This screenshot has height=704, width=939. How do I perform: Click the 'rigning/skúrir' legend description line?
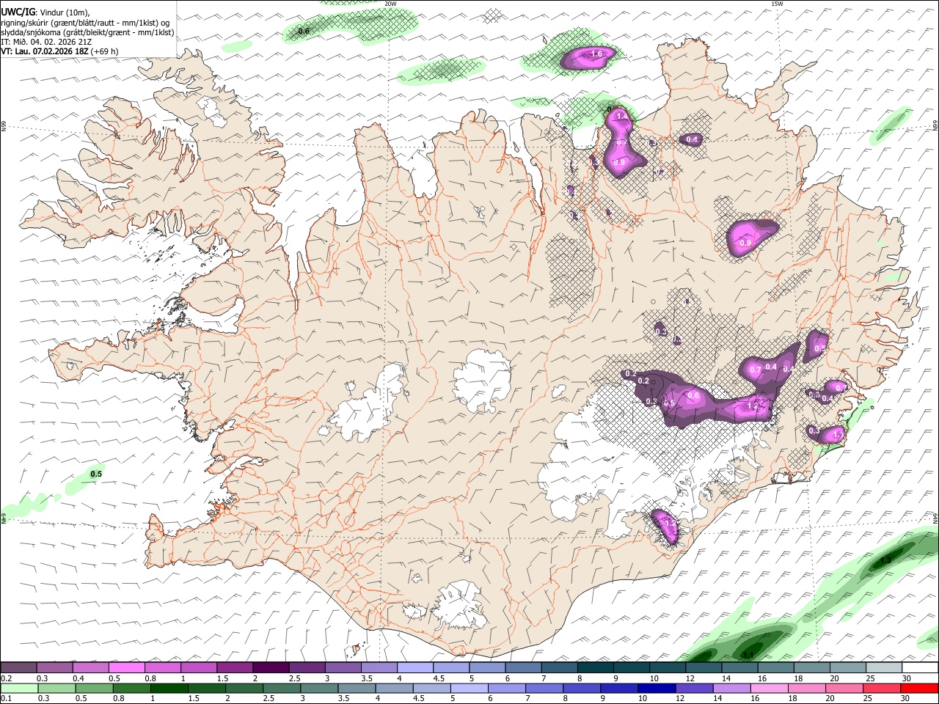pos(85,22)
